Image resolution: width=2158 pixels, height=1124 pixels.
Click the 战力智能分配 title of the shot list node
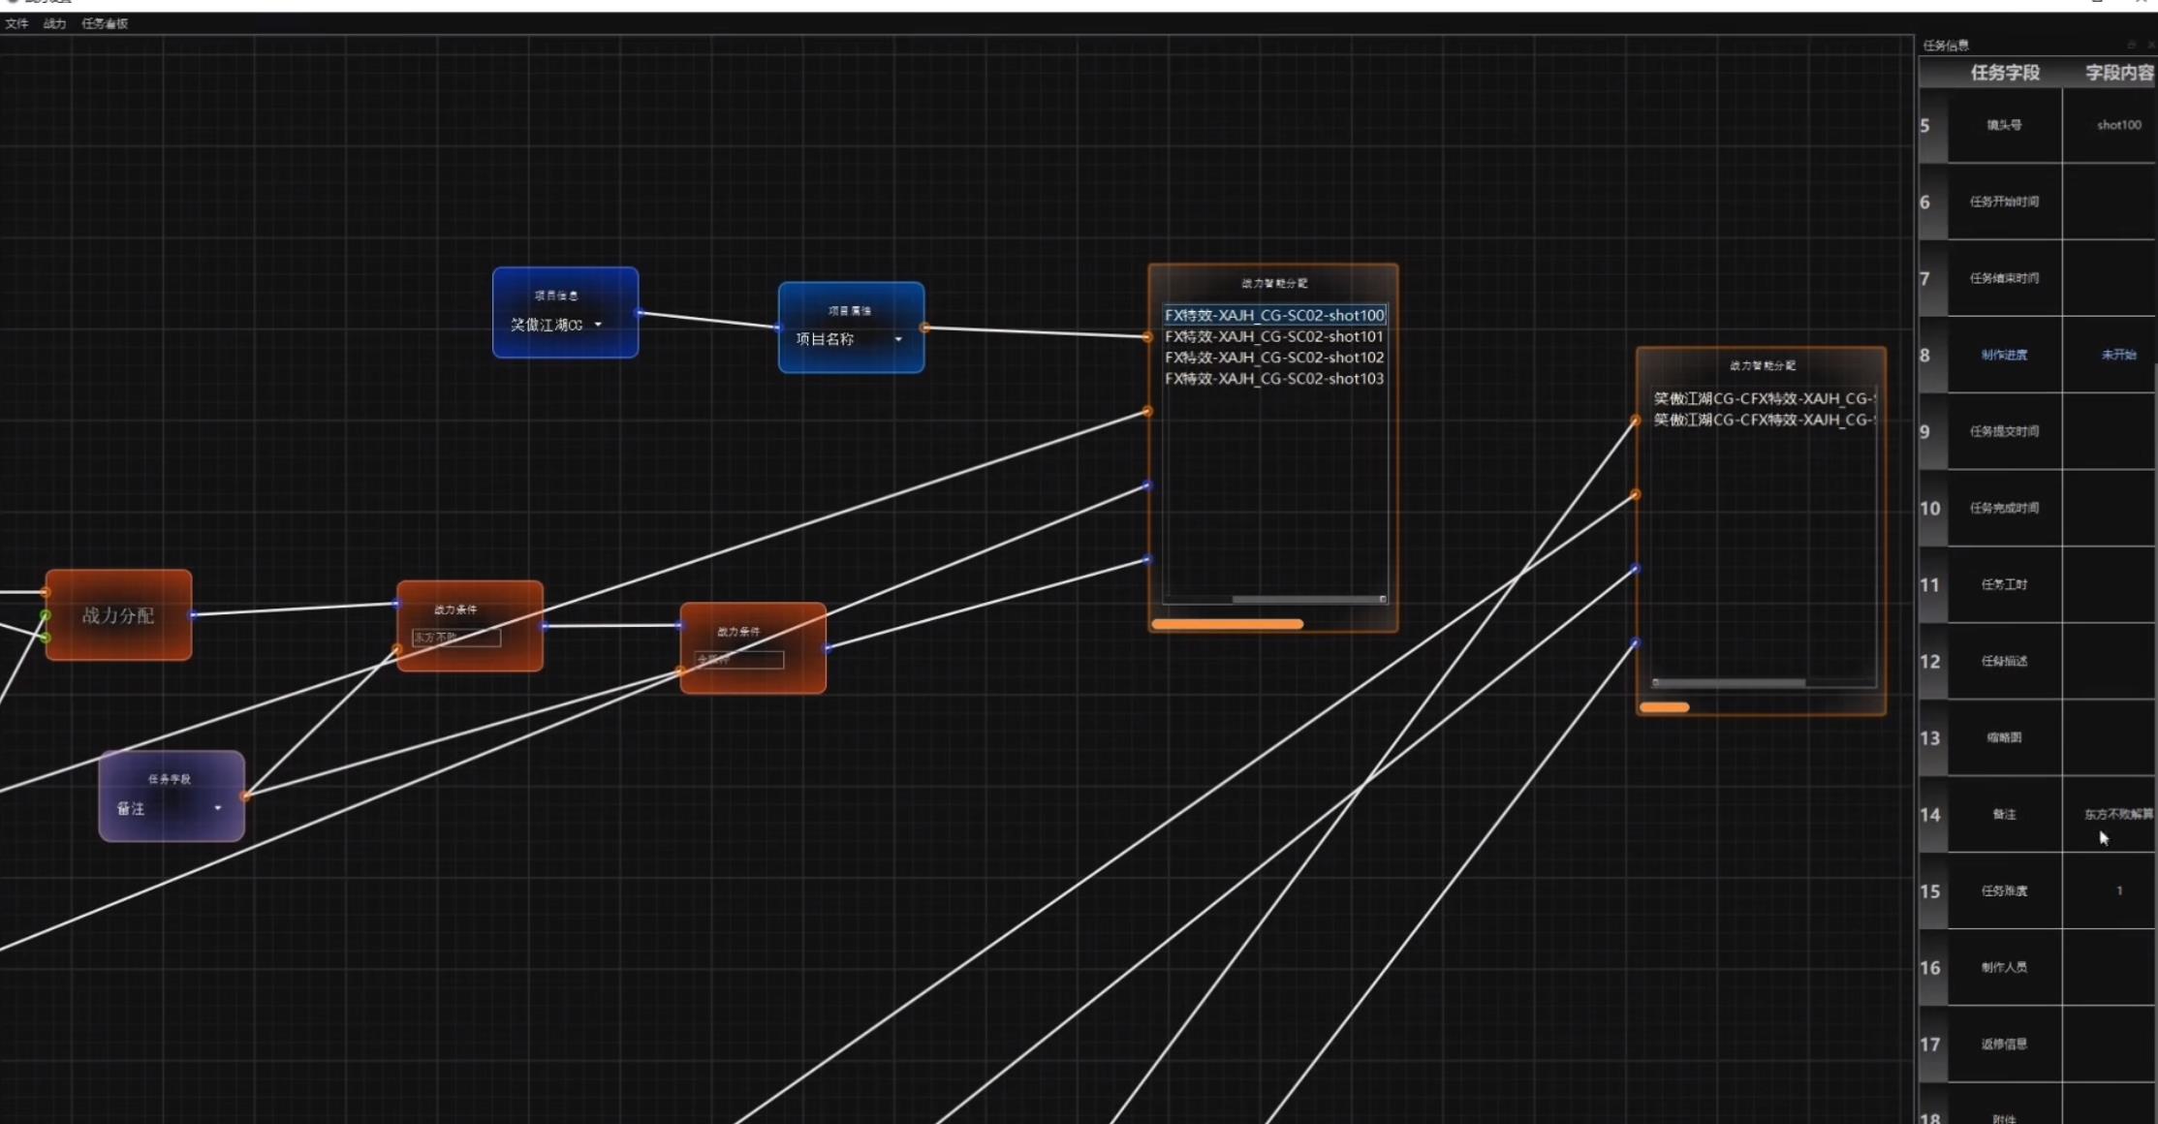(x=1274, y=283)
